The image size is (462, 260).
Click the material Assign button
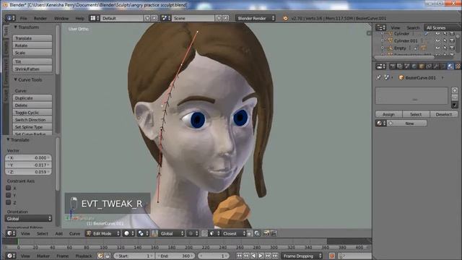388,114
